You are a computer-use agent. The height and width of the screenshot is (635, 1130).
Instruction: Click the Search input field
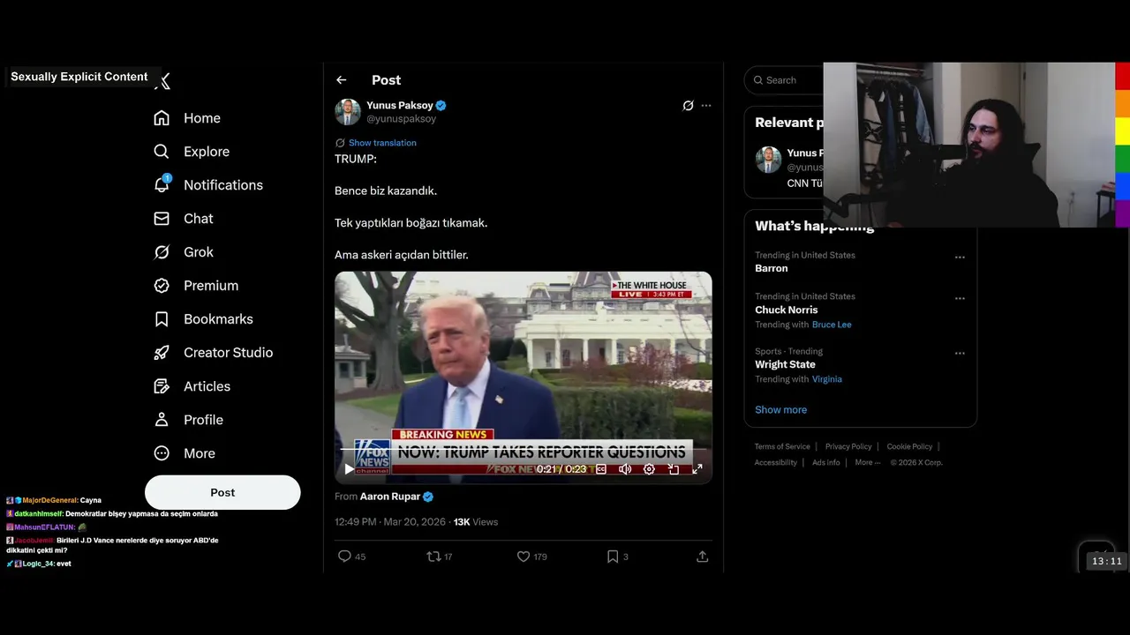coord(786,80)
